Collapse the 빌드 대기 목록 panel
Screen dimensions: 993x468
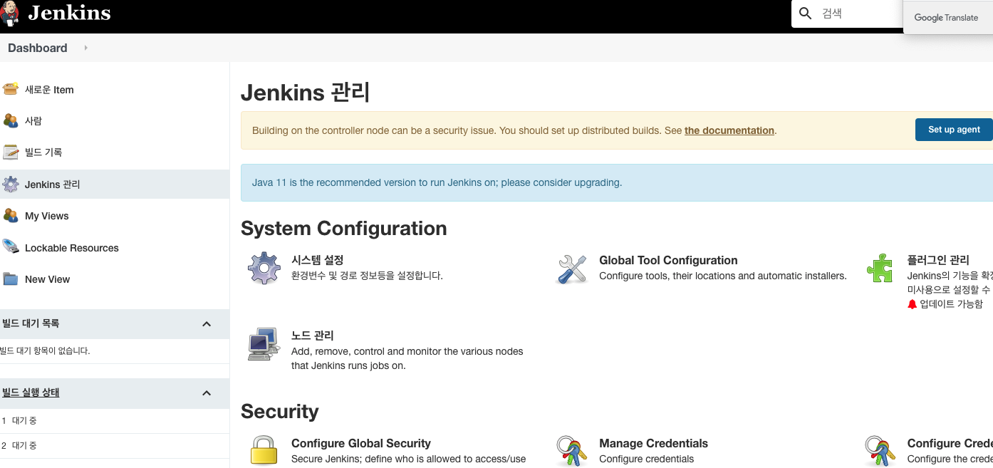207,324
